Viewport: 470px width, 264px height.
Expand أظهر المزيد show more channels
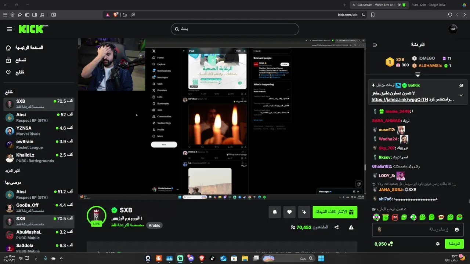point(13,171)
